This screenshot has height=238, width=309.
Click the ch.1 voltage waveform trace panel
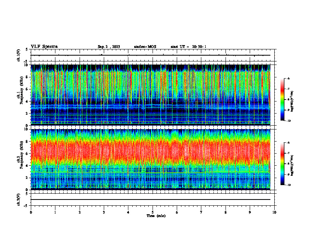(x=153, y=55)
